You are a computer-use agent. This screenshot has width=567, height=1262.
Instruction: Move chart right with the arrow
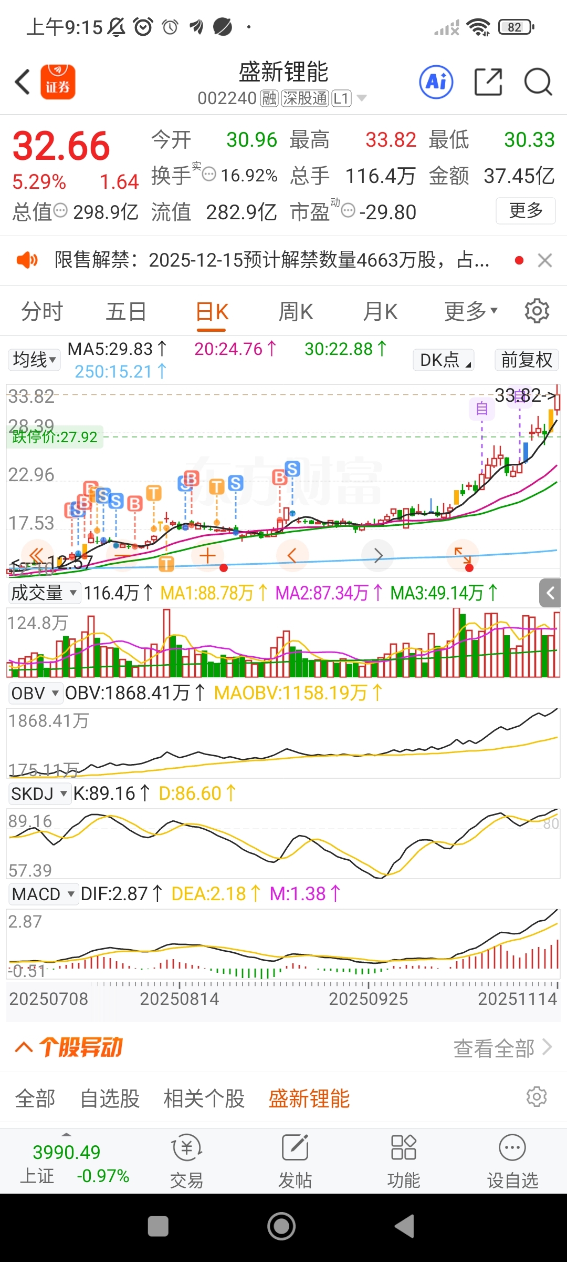378,555
